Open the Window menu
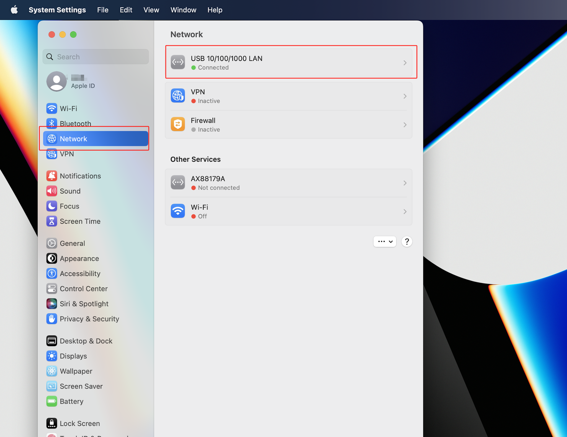This screenshot has height=437, width=567. (183, 10)
